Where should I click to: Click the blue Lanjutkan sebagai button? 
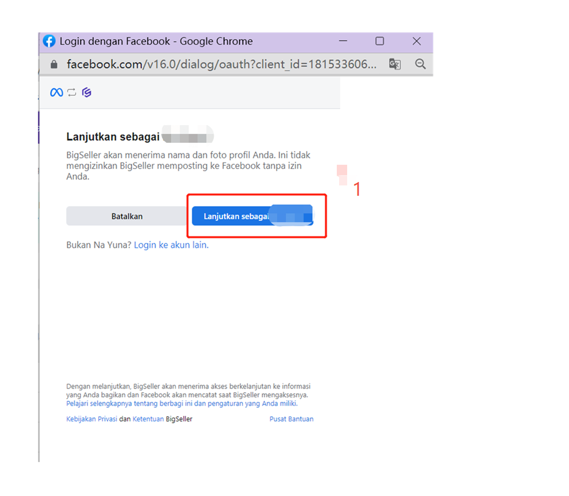point(252,216)
